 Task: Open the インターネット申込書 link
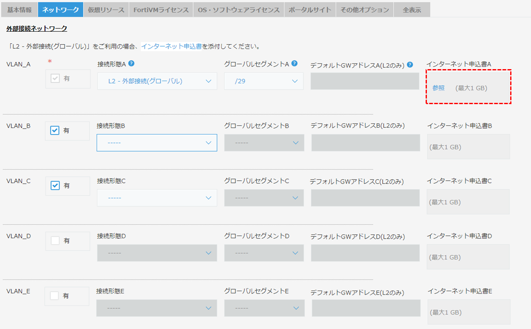(172, 46)
